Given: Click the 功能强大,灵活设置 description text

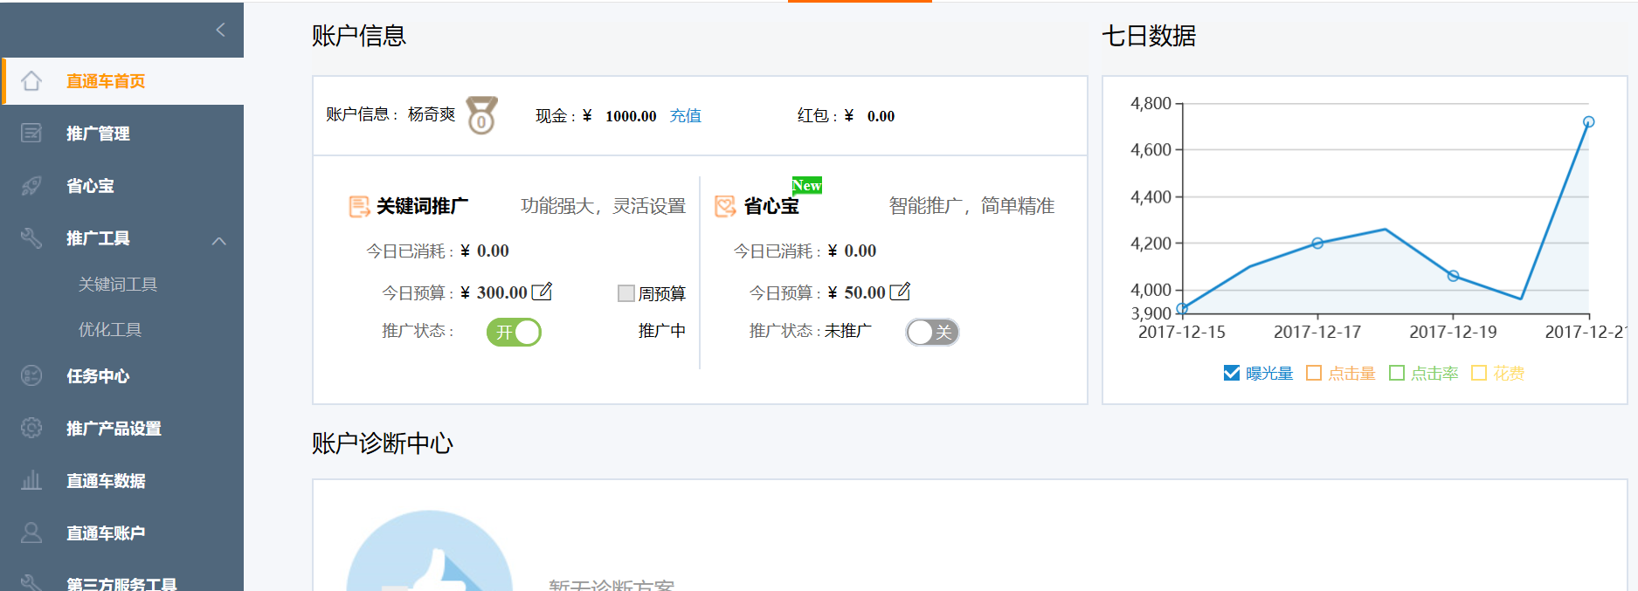Looking at the screenshot, I should (604, 206).
